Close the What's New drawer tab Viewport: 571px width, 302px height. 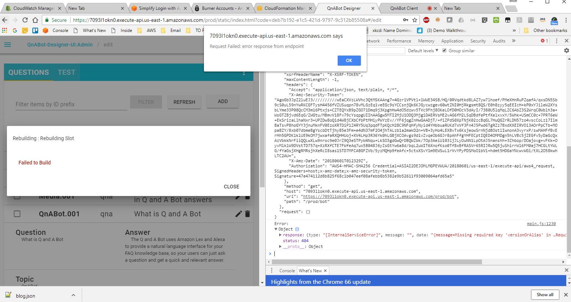pos(325,271)
